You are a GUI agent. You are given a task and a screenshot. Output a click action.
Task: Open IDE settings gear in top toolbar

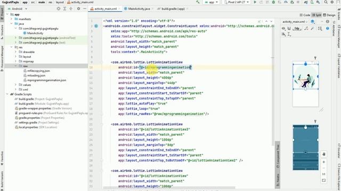(332, 2)
